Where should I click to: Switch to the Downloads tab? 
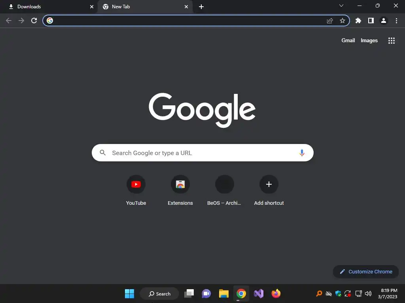coord(49,7)
